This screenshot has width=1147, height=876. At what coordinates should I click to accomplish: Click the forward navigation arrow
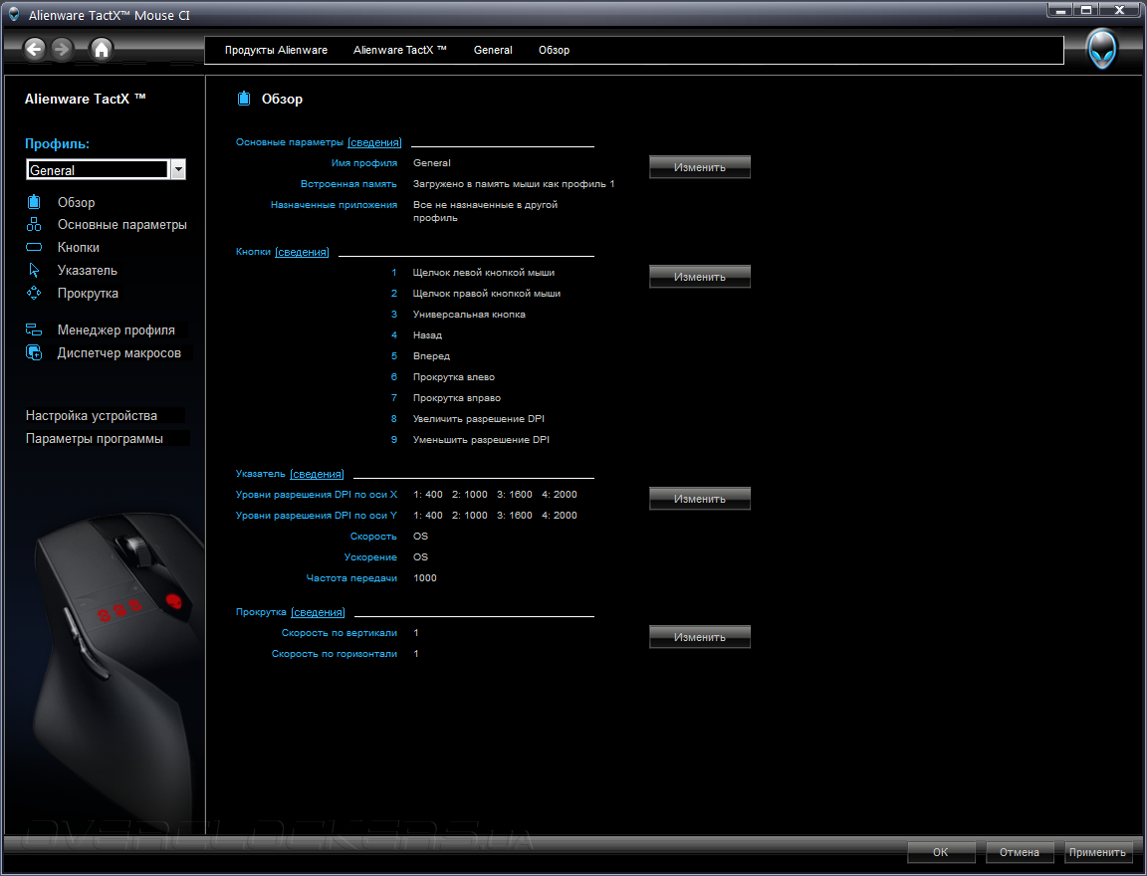(62, 49)
